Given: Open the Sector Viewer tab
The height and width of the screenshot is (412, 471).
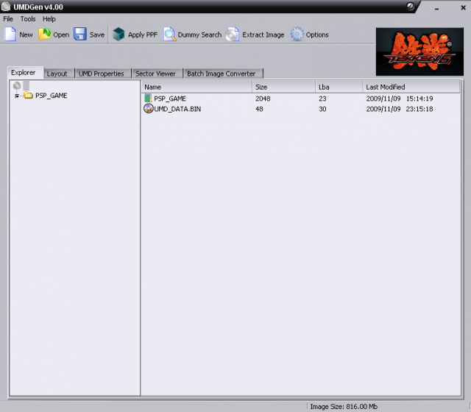Looking at the screenshot, I should coord(155,74).
